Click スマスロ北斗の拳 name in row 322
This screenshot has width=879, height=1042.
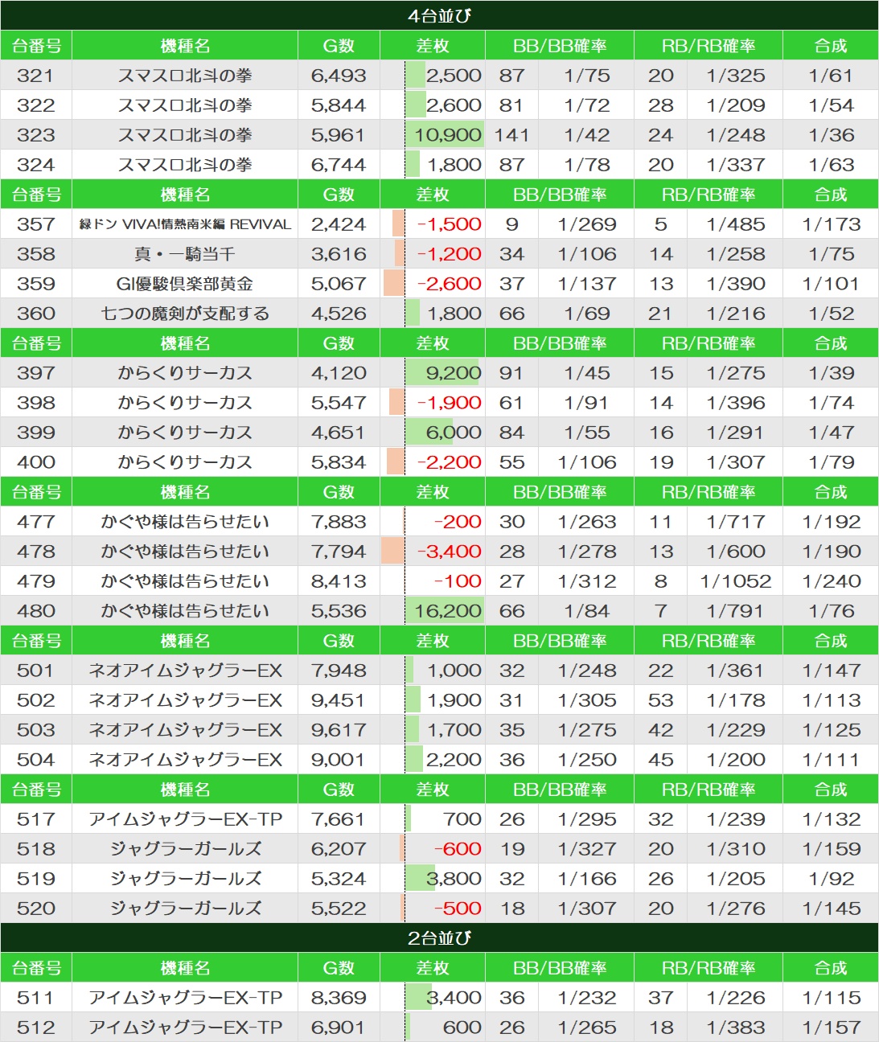[185, 105]
